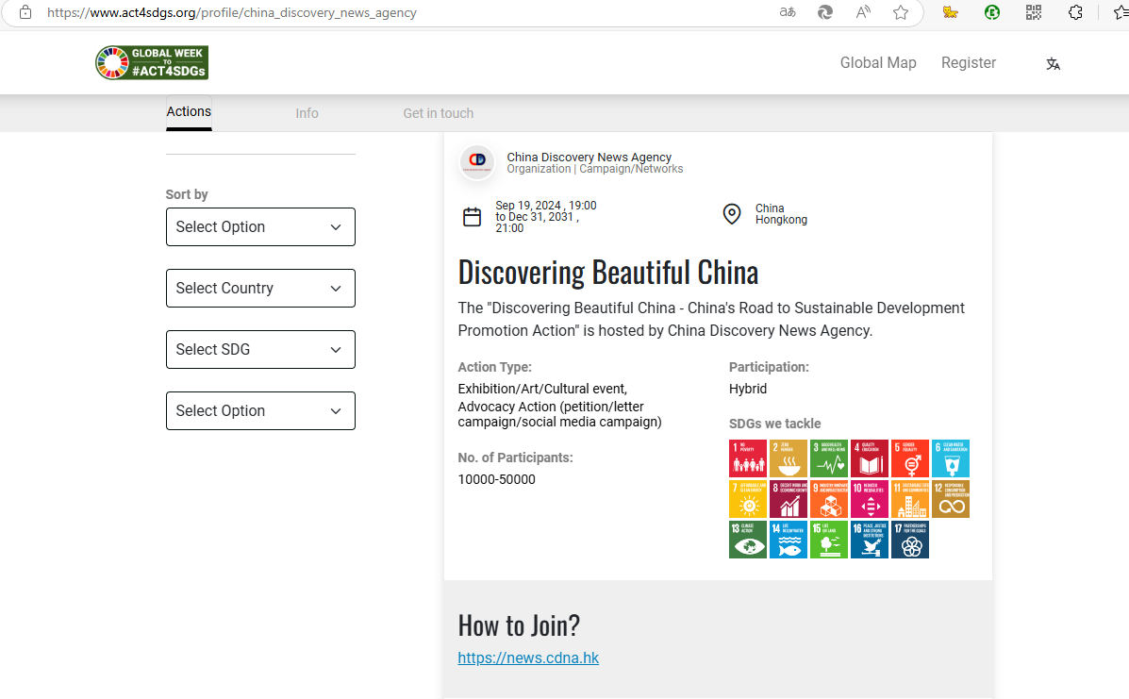Open the language translate icon in site header

(1053, 64)
